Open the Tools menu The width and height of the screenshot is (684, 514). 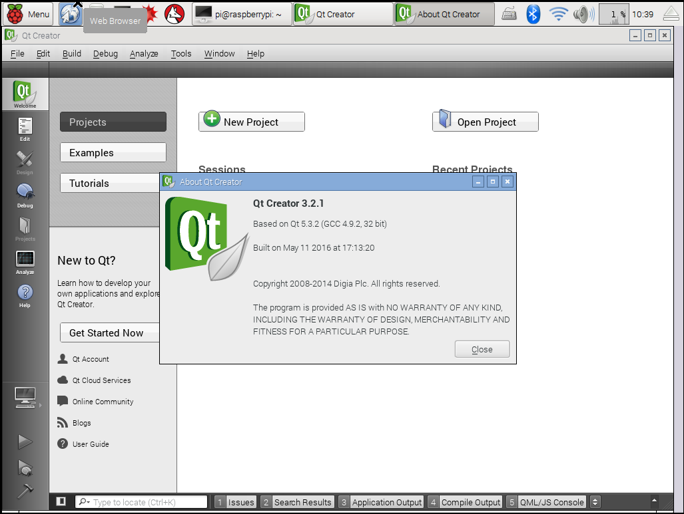[x=181, y=54]
